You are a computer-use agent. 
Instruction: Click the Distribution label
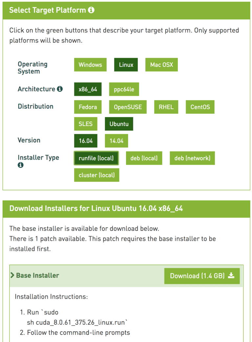[x=35, y=106]
